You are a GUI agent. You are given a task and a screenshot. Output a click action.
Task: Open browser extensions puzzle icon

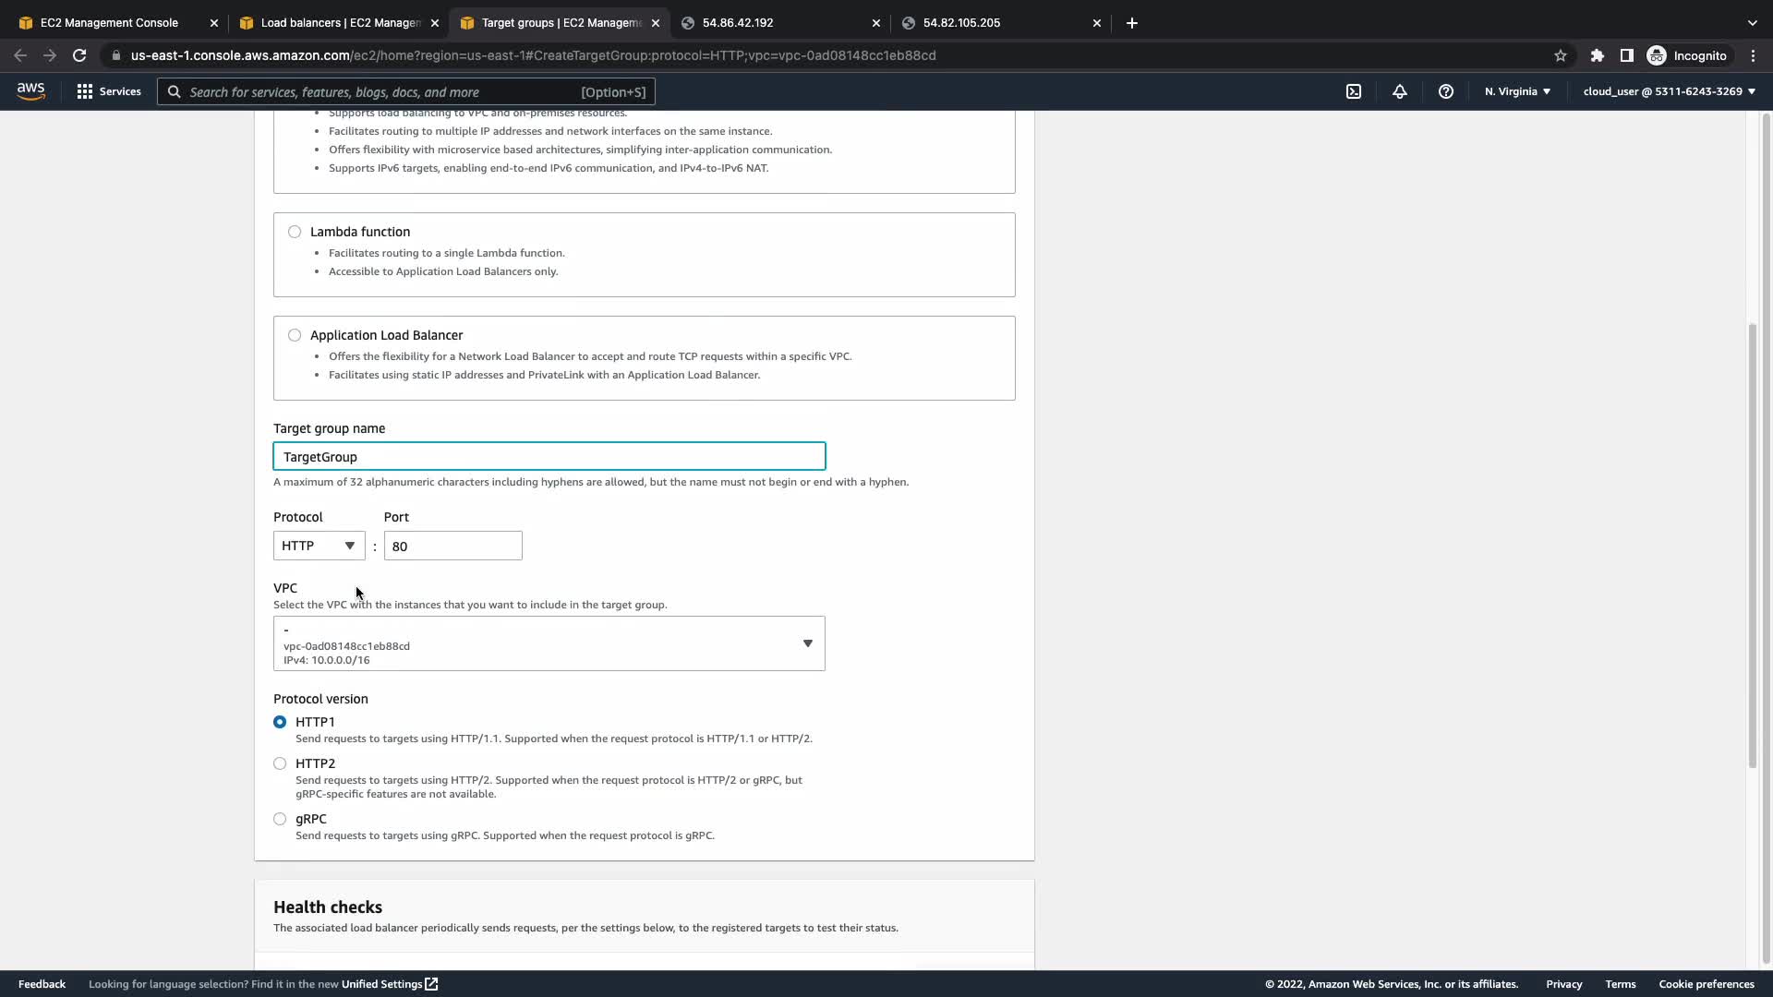pyautogui.click(x=1598, y=55)
